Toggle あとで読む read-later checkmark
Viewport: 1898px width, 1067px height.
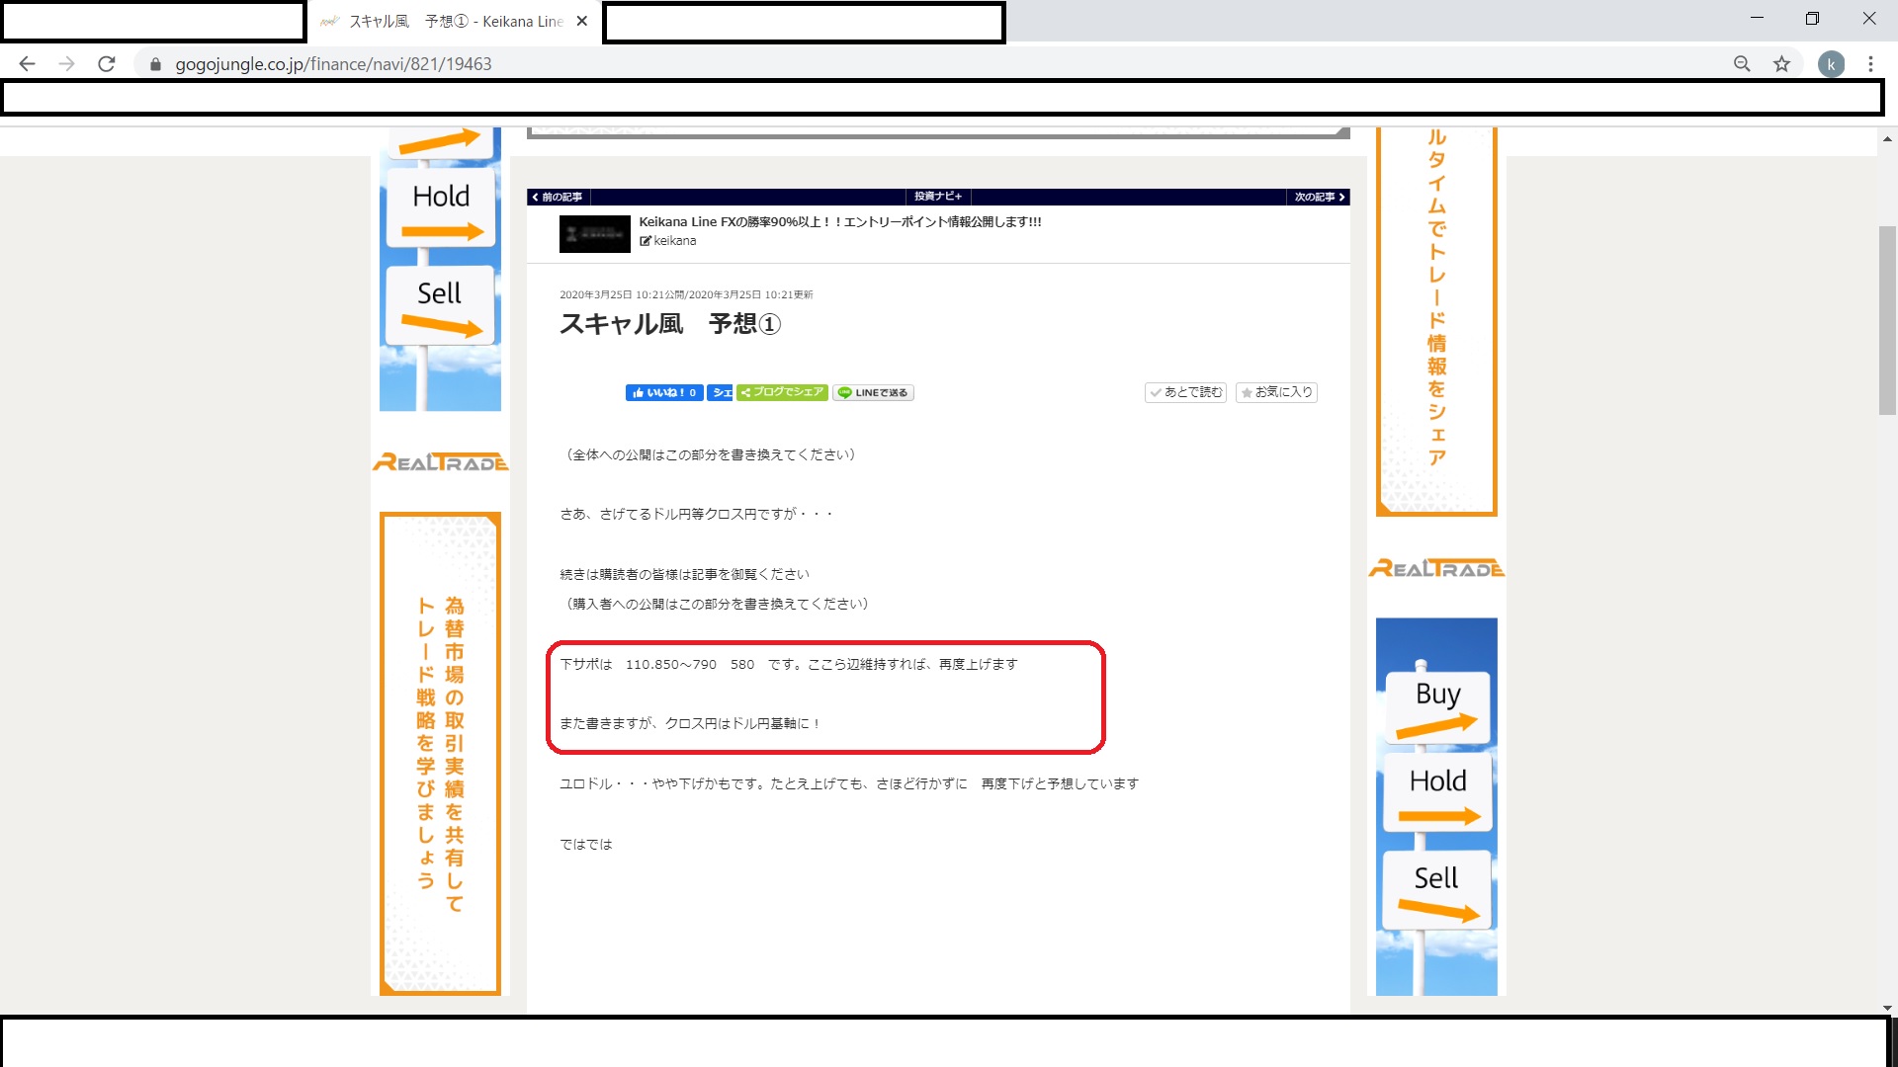click(x=1185, y=392)
